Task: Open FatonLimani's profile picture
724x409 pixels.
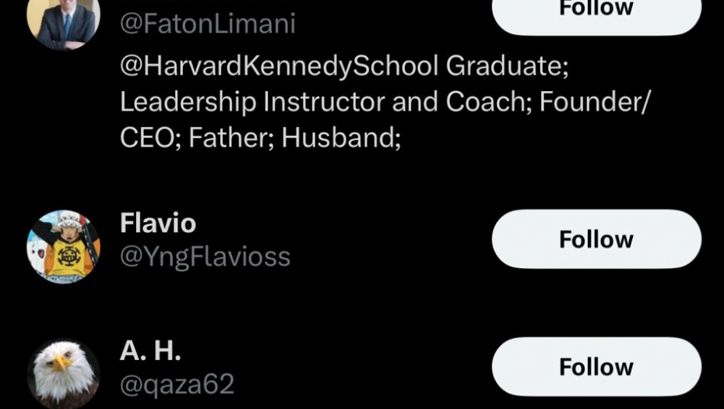Action: (63, 19)
